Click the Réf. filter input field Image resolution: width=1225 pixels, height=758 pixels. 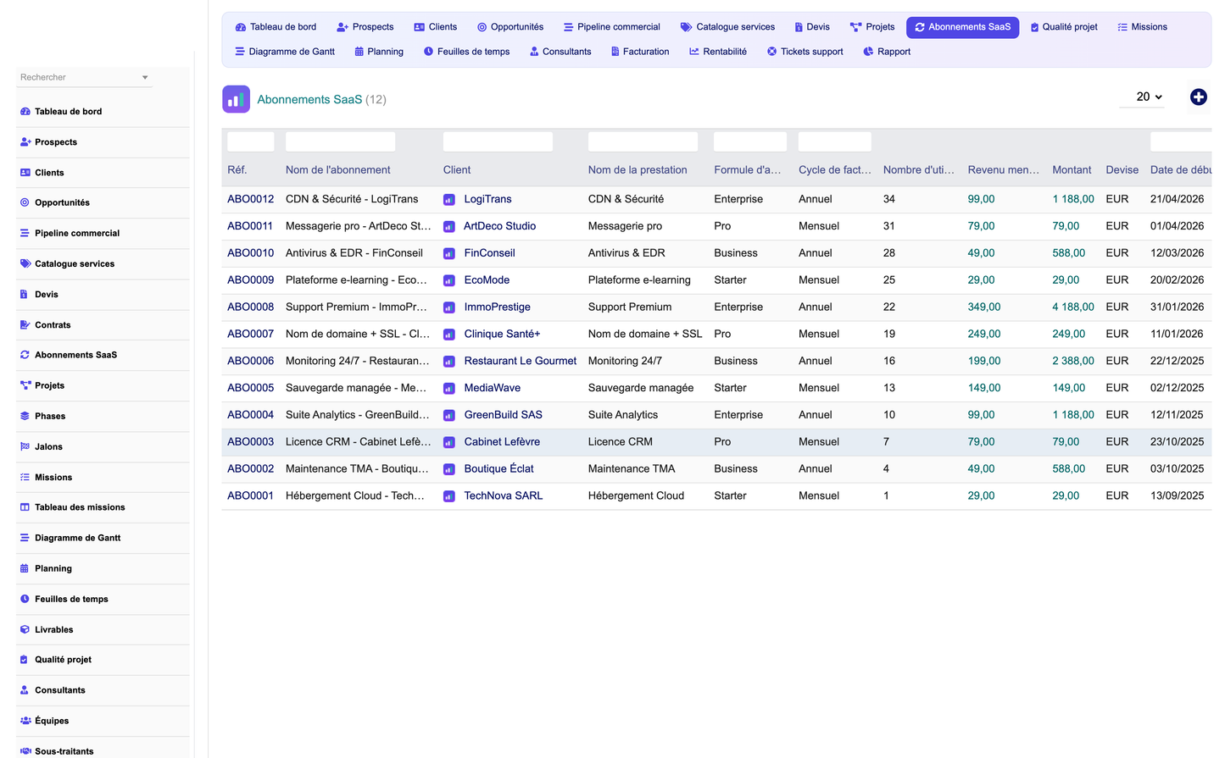point(251,141)
